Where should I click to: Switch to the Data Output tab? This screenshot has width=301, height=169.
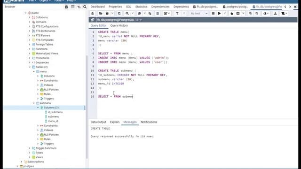pos(98,122)
